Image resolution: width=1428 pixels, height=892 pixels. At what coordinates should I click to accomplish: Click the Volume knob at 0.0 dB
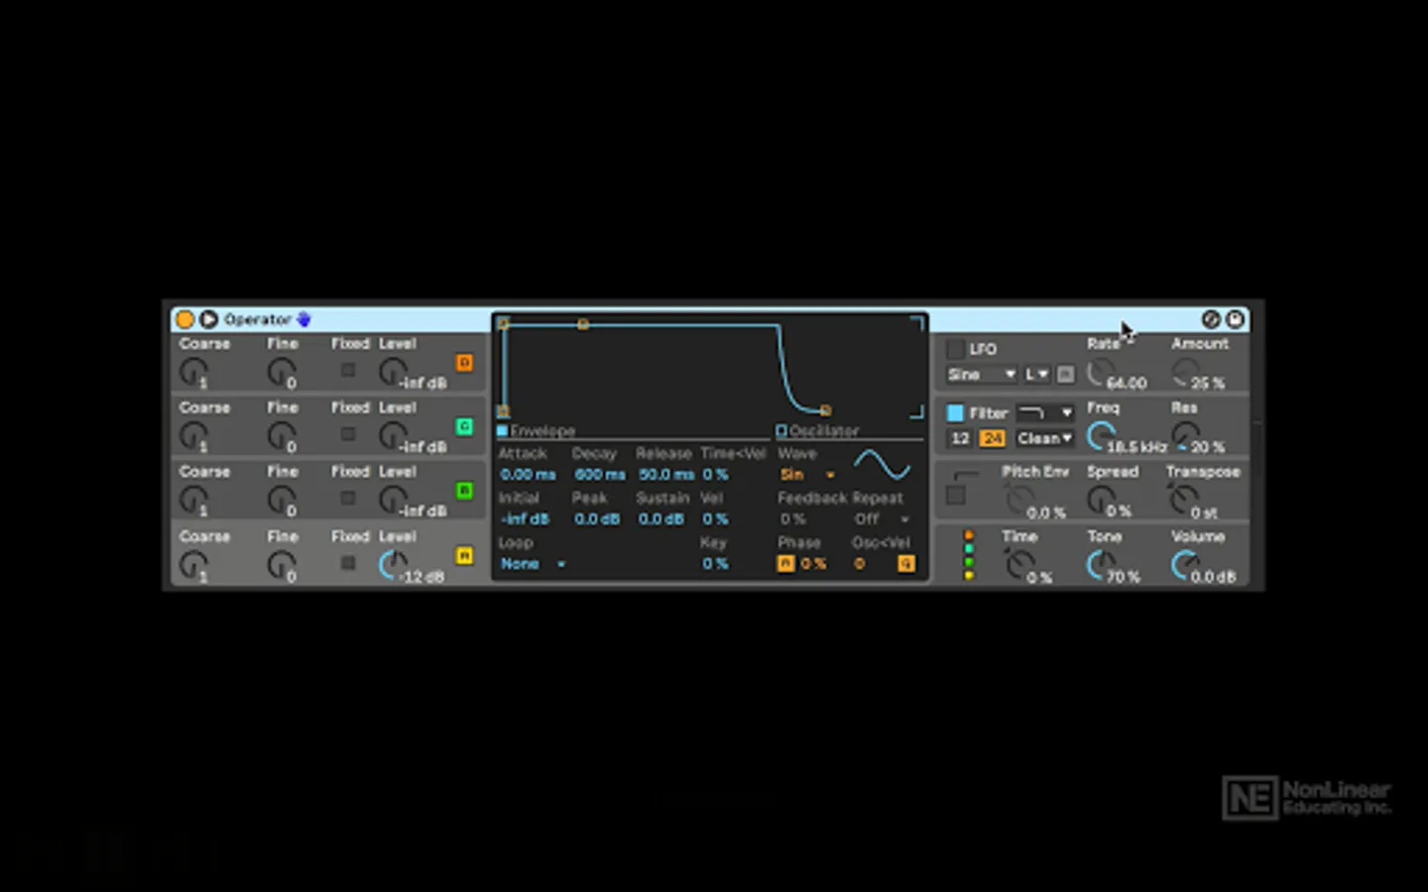coord(1184,565)
